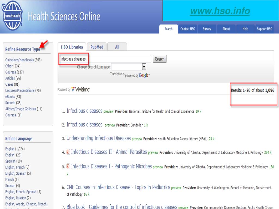Viewport: 279px width, 209px height.
Task: Click the infectious diseases search field
Action: pos(105,59)
